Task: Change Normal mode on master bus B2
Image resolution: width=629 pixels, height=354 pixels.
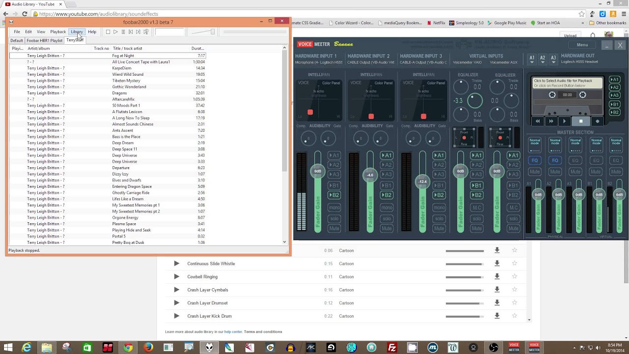Action: (x=615, y=144)
